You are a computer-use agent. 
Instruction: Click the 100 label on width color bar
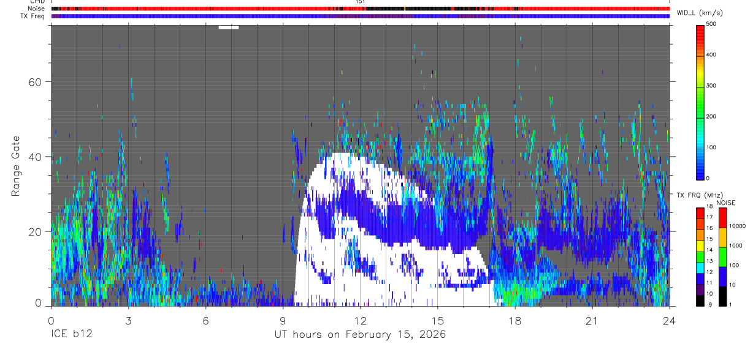711,147
